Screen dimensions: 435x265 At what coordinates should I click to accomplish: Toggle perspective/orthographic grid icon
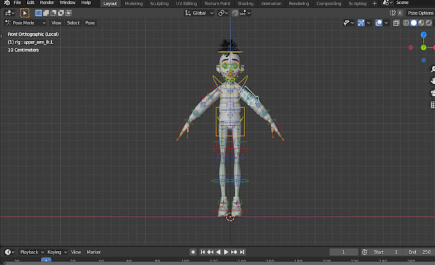(432, 105)
